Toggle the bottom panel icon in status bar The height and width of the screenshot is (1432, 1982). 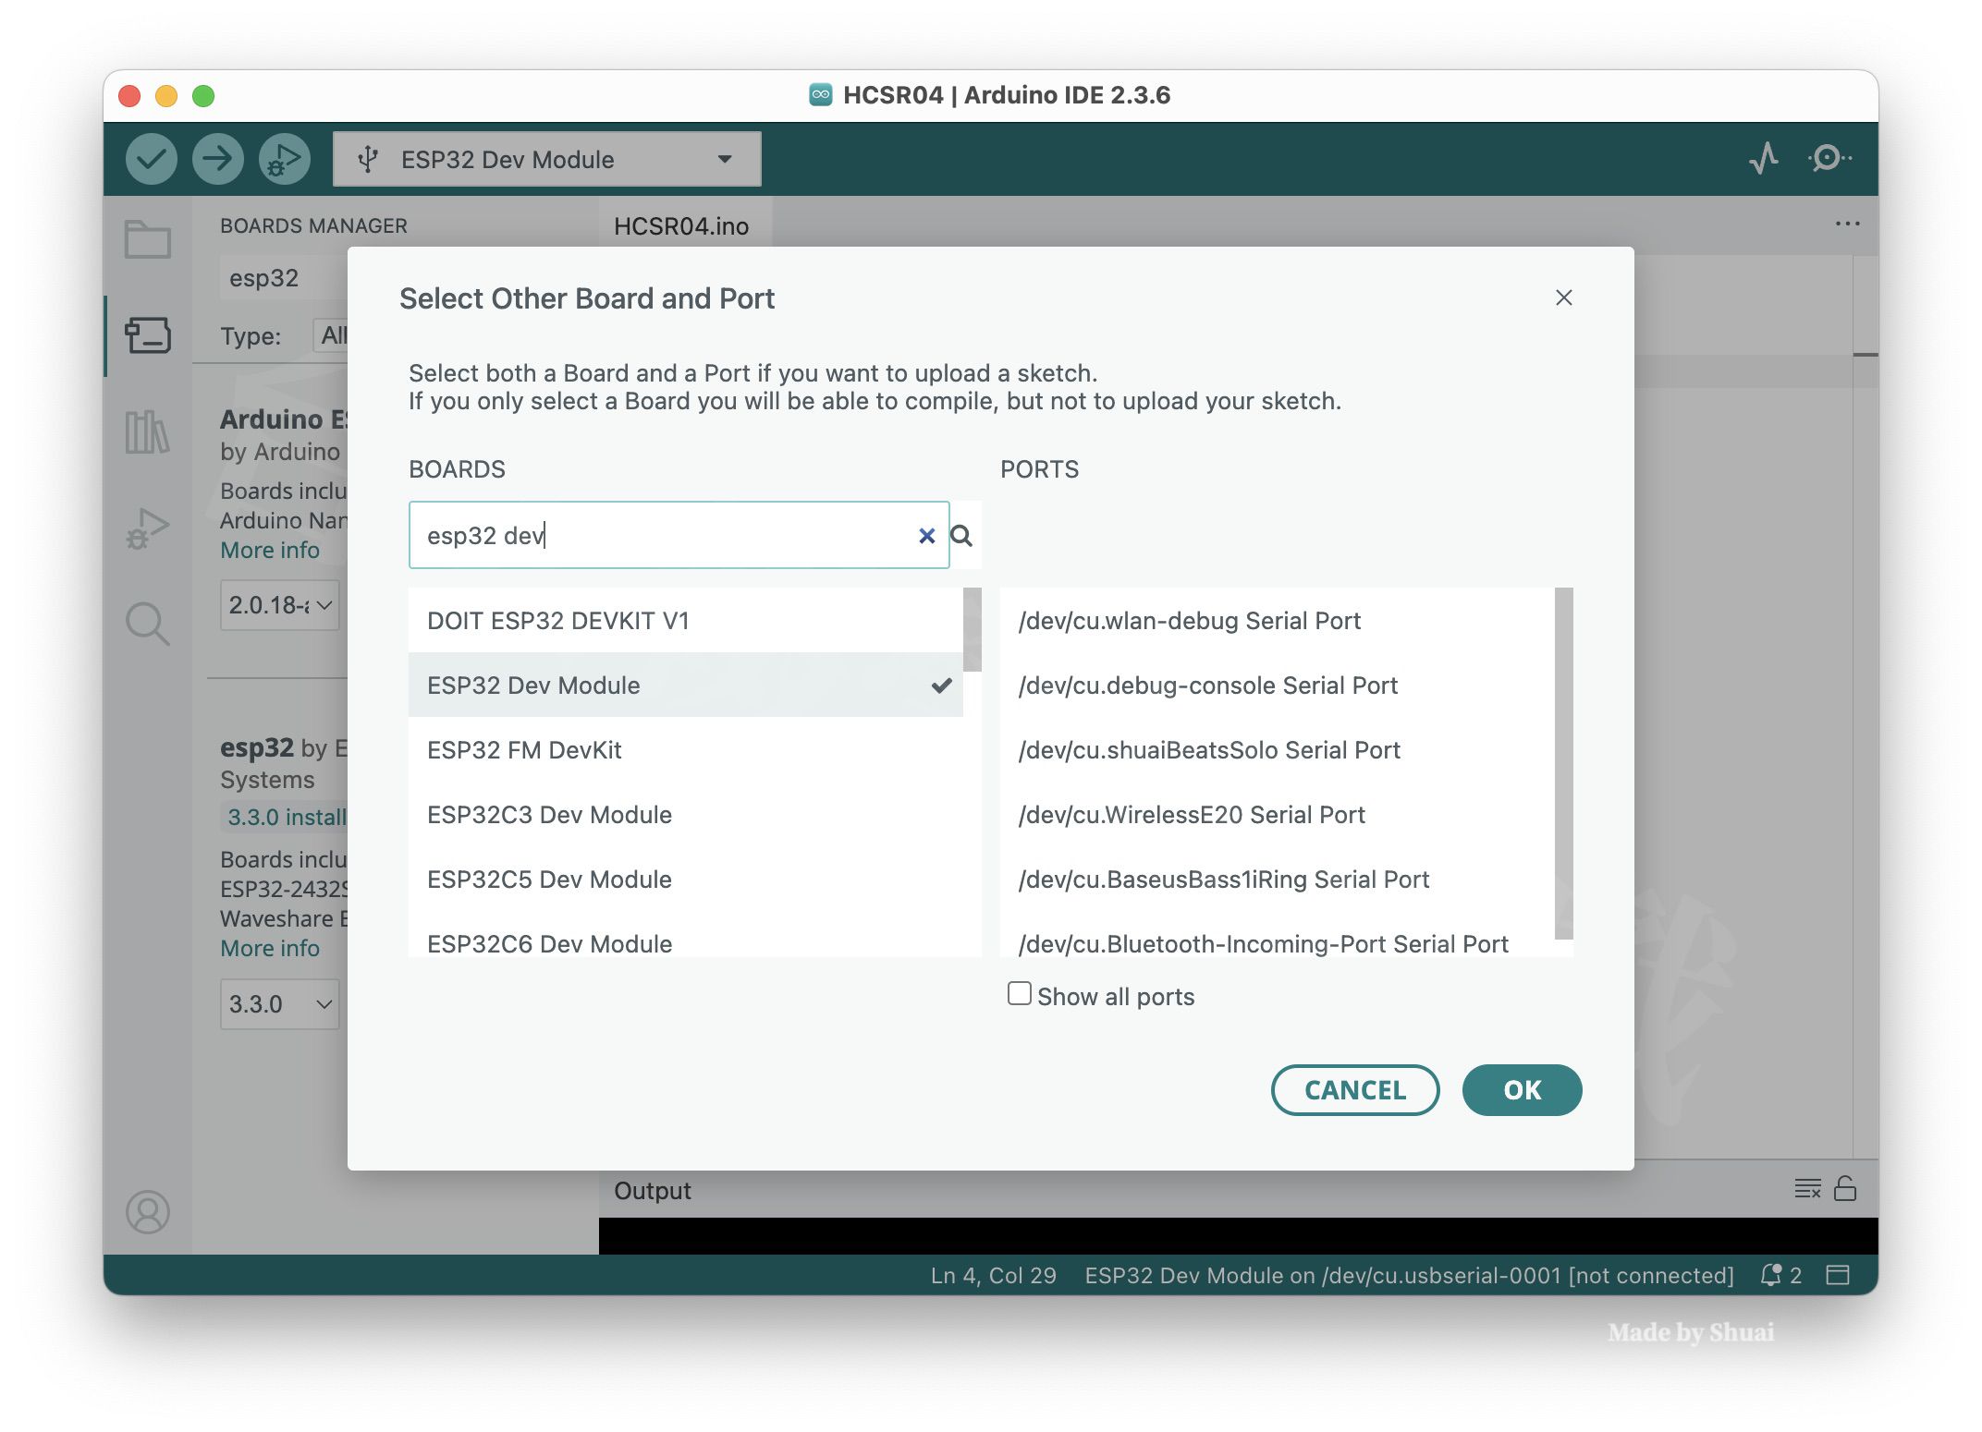[x=1838, y=1275]
